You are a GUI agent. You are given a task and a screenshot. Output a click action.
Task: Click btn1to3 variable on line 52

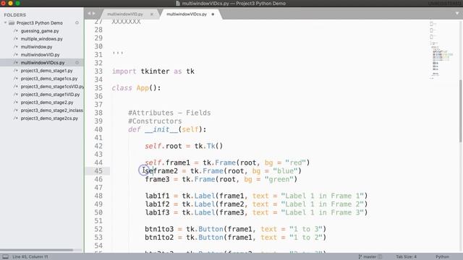pos(159,229)
